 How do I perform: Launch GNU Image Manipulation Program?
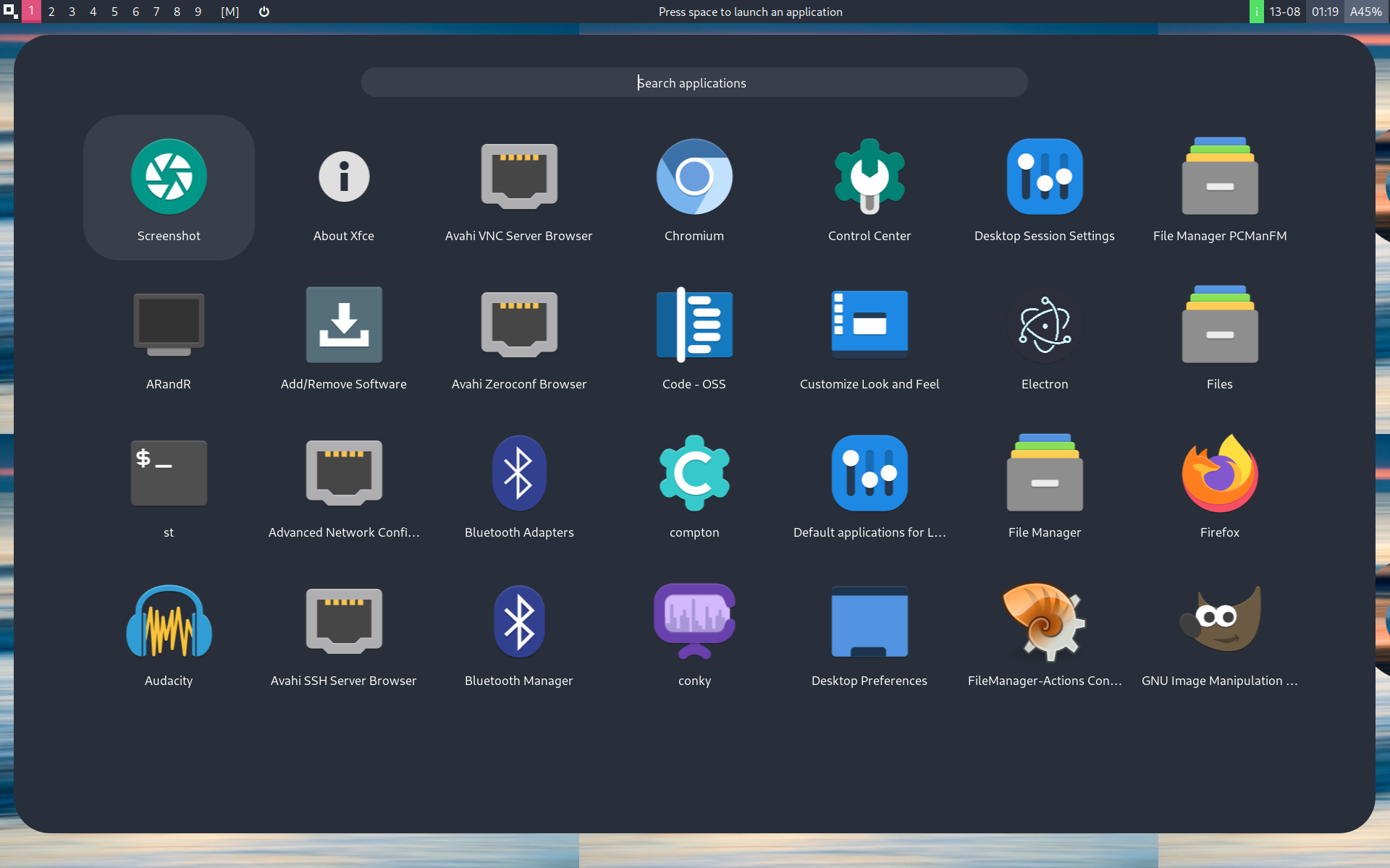1220,633
